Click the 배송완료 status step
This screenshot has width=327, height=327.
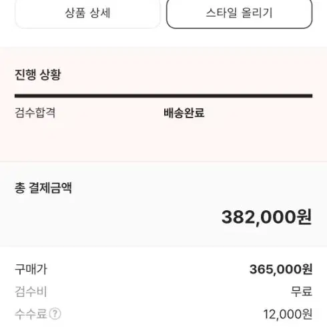(184, 113)
